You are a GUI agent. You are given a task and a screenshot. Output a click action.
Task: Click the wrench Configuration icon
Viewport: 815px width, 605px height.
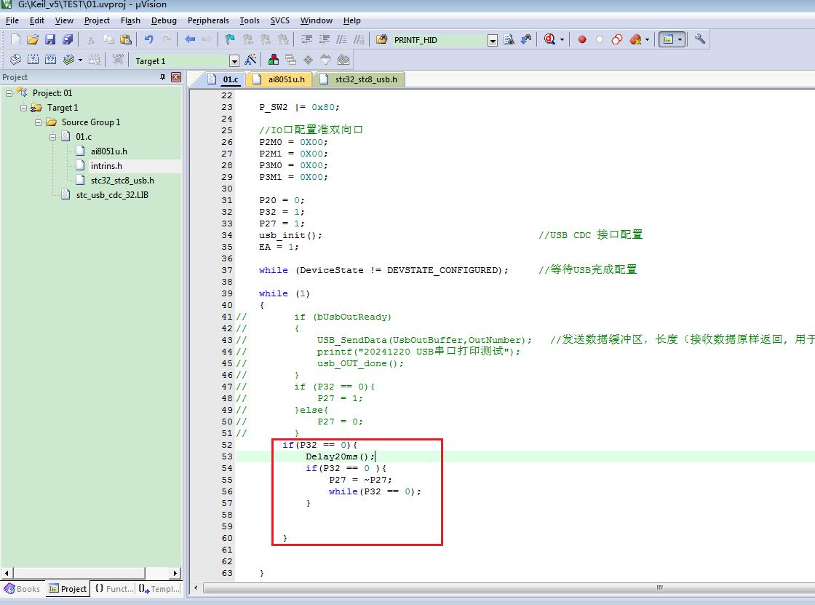699,39
